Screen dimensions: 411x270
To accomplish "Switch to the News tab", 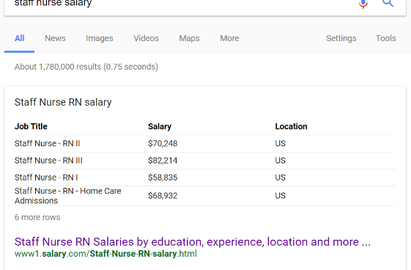I will pos(55,38).
